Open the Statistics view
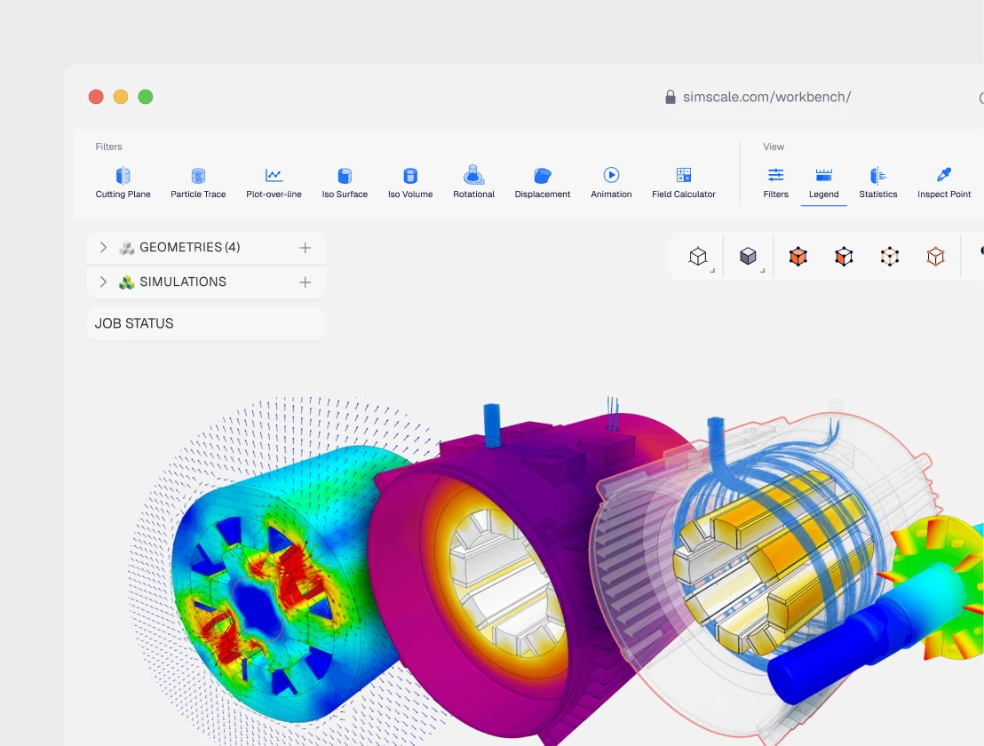 pyautogui.click(x=878, y=183)
